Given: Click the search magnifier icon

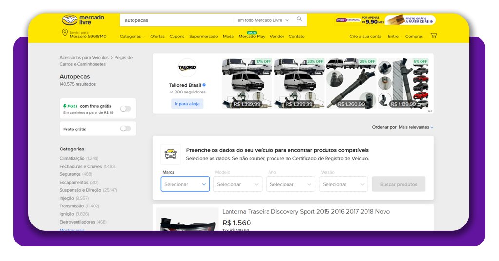Looking at the screenshot, I should point(299,19).
